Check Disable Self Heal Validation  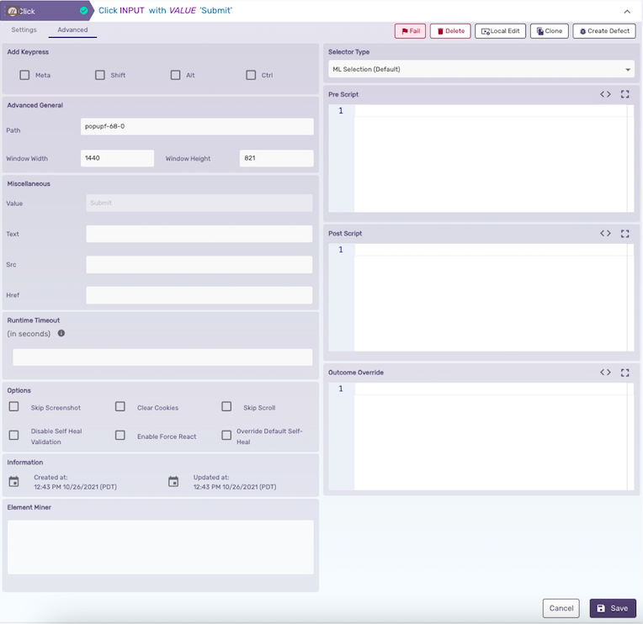tap(14, 435)
